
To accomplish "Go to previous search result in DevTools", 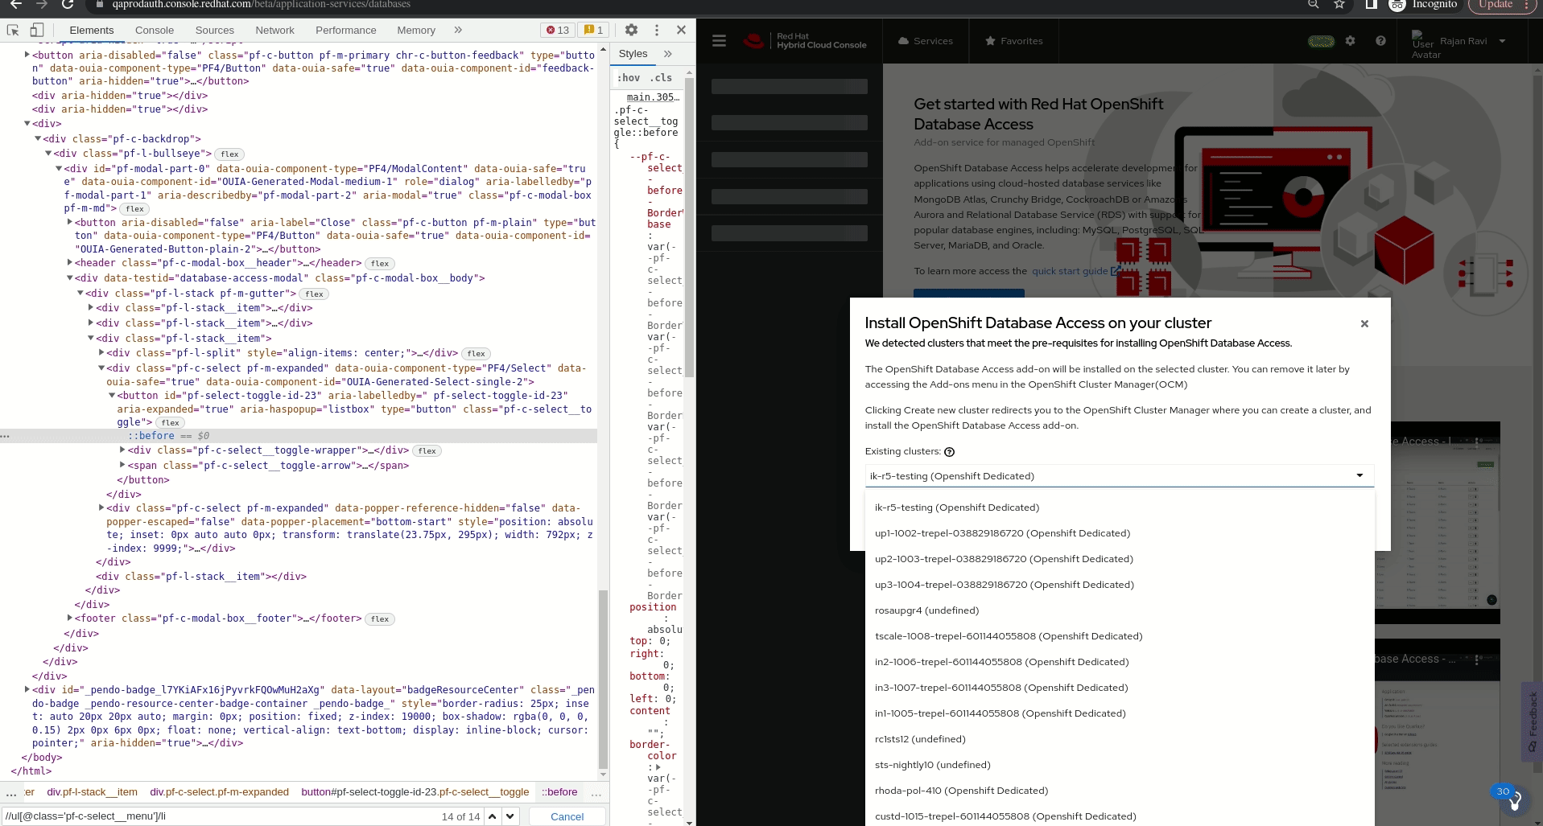I will (493, 816).
